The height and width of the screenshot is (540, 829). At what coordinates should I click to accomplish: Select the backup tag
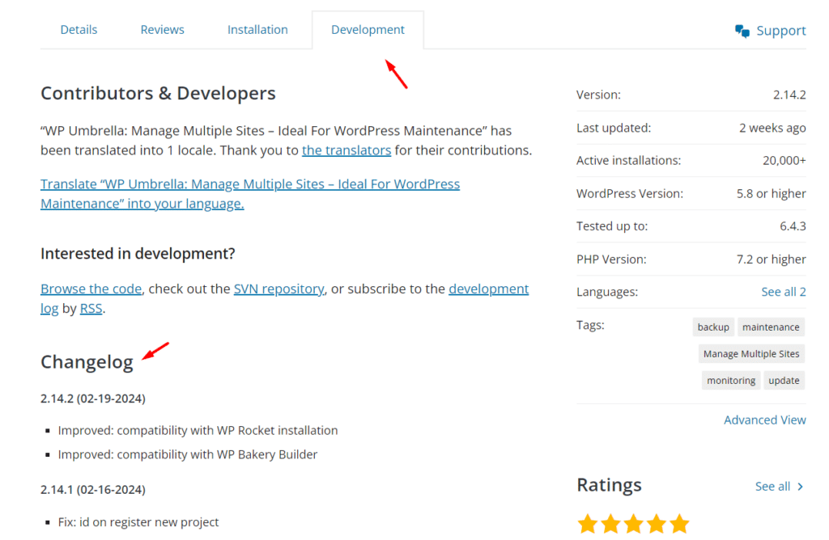(713, 327)
